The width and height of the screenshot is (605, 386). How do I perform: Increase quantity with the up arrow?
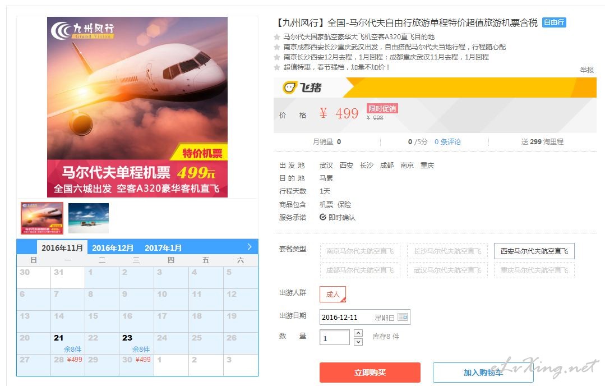click(358, 333)
